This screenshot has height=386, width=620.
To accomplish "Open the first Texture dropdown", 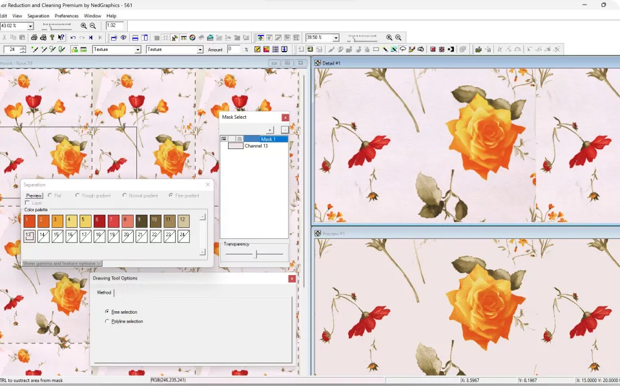I will pyautogui.click(x=138, y=50).
